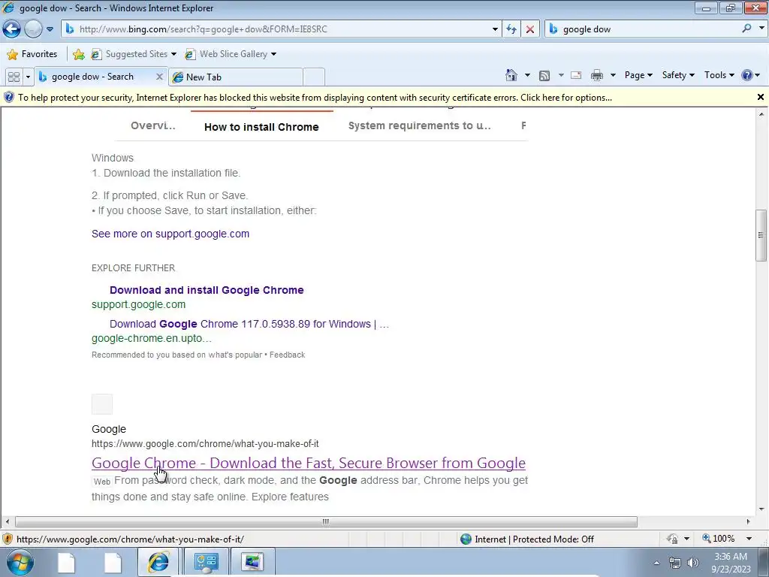
Task: Expand the address bar autocomplete dropdown
Action: [x=495, y=29]
